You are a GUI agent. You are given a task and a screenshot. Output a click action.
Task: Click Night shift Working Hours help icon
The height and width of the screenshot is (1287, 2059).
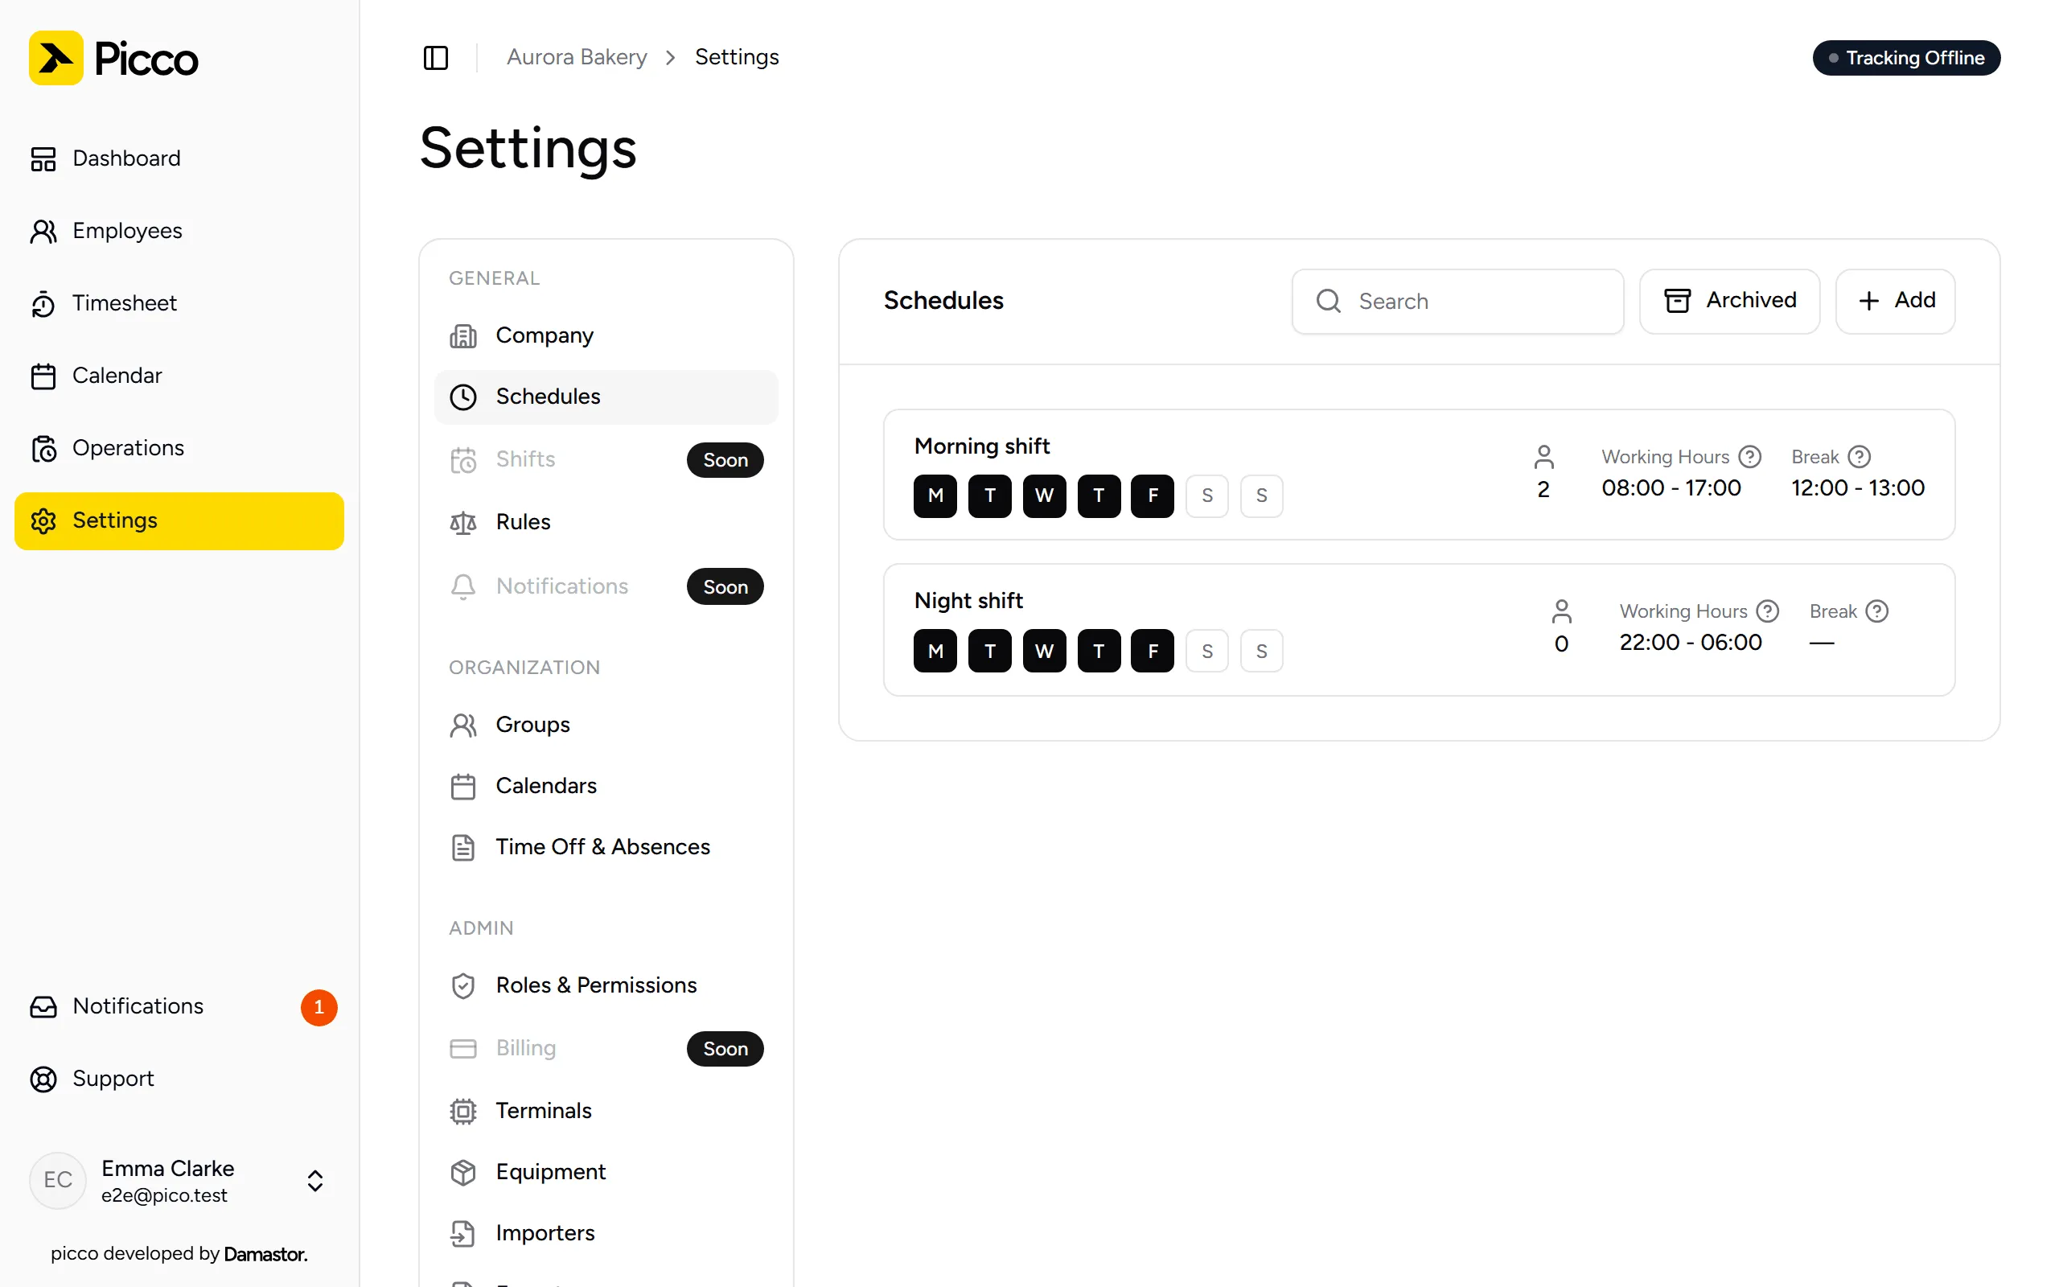tap(1768, 611)
